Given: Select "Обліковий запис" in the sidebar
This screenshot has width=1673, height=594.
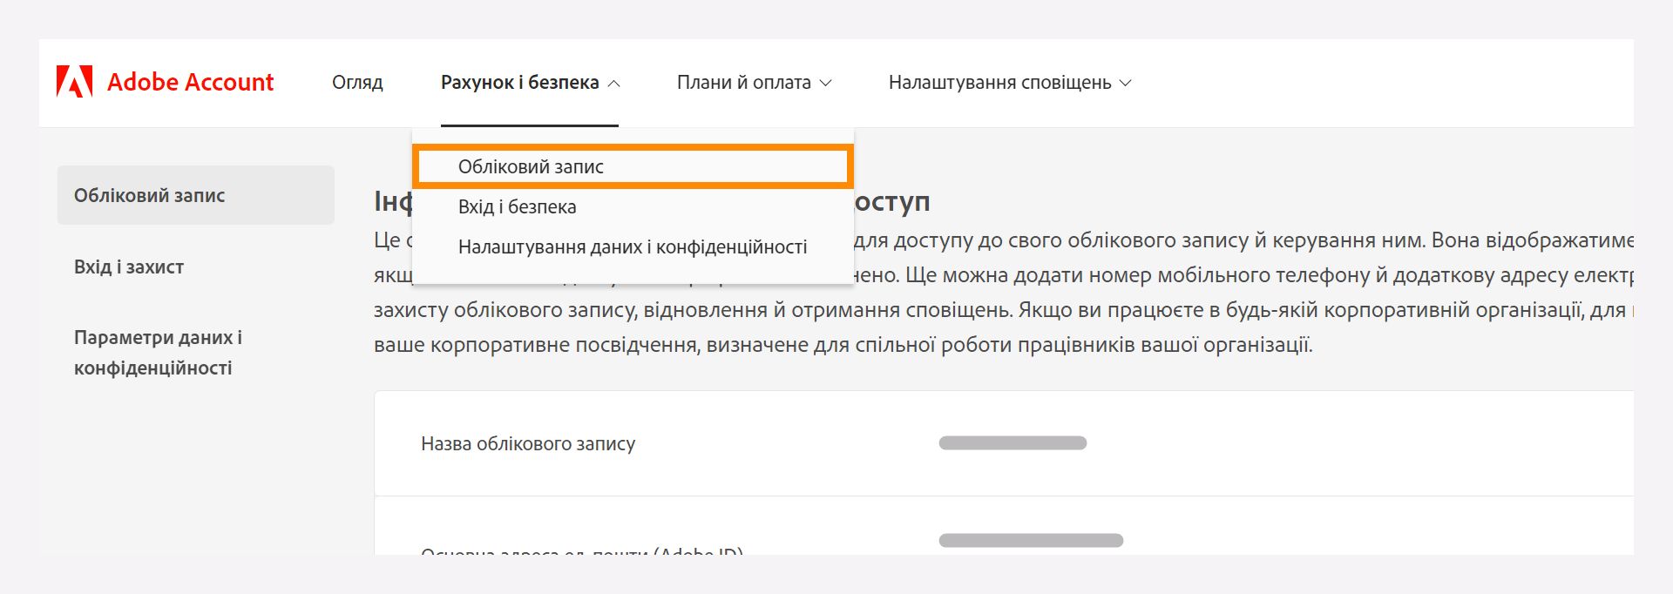Looking at the screenshot, I should click(x=147, y=194).
